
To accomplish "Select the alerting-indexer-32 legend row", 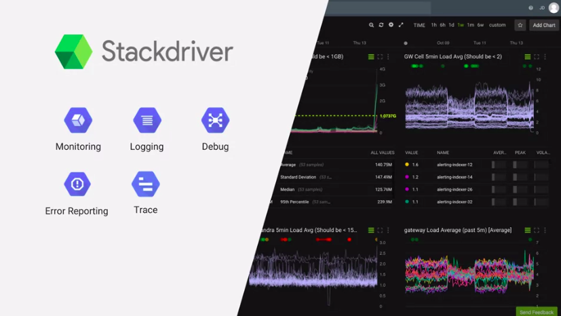I will [477, 201].
